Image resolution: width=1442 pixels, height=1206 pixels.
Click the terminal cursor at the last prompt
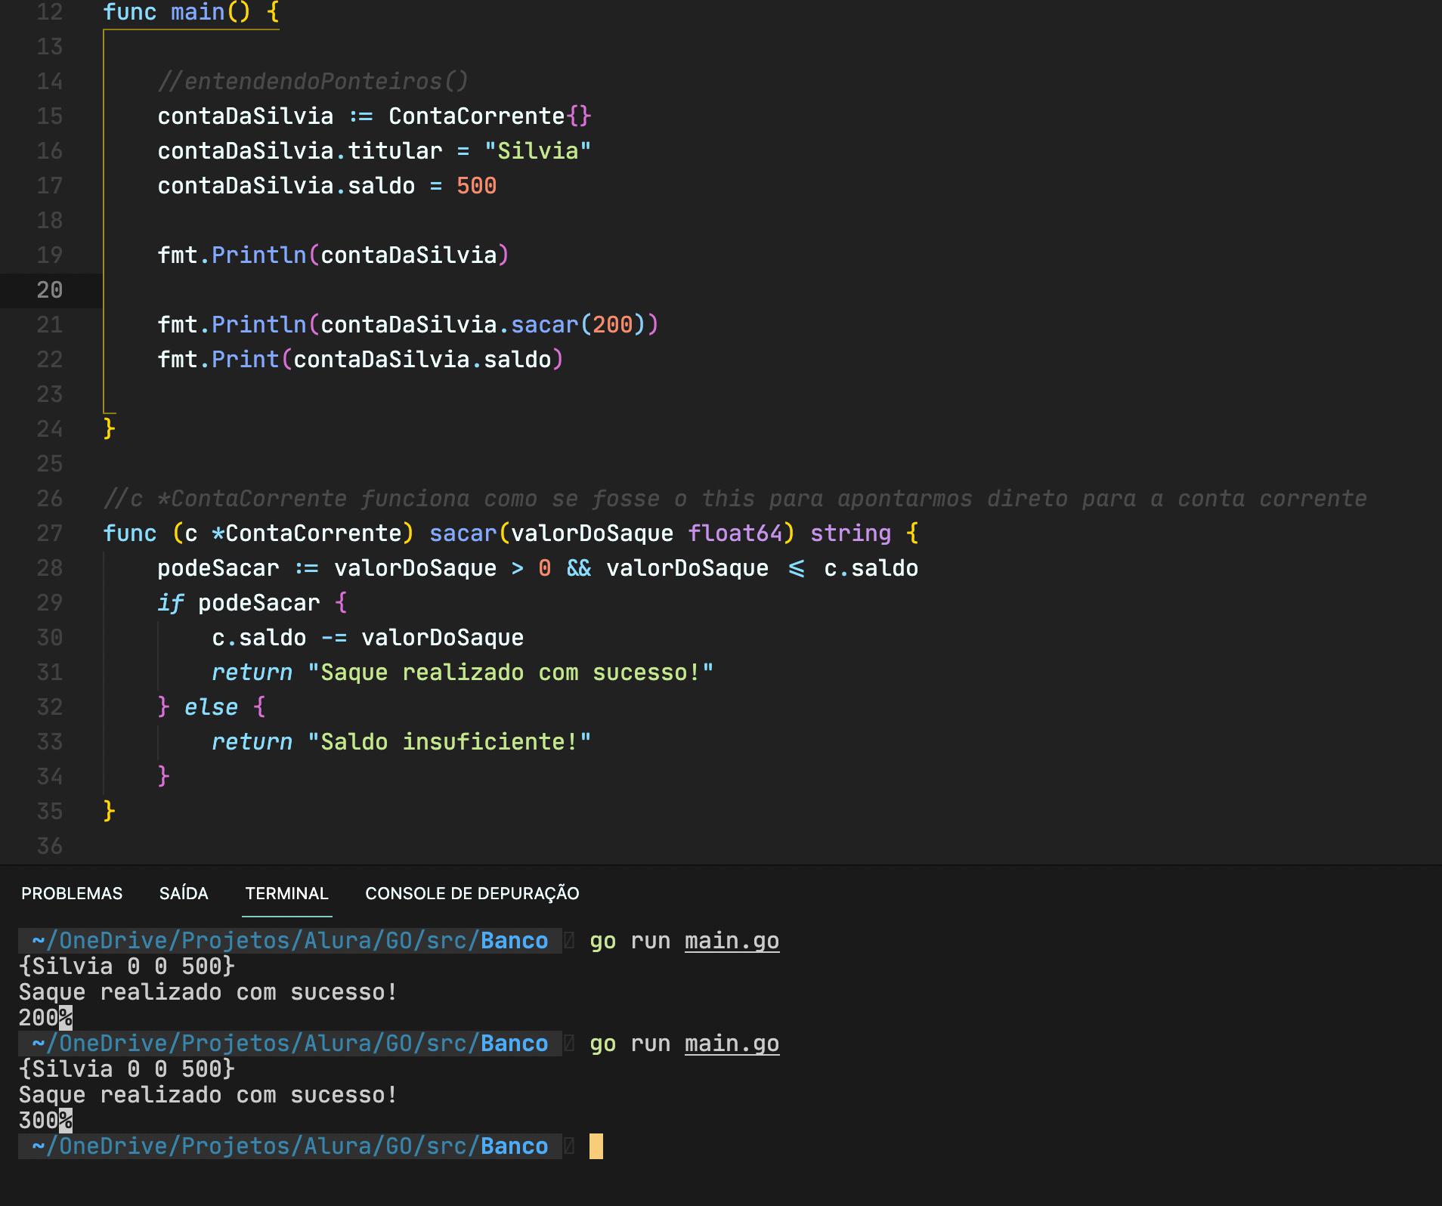596,1146
